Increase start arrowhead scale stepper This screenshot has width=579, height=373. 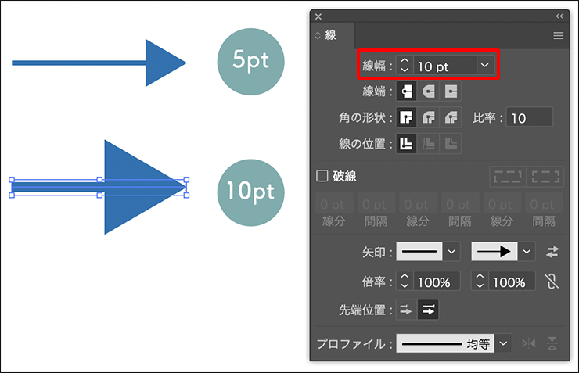405,276
